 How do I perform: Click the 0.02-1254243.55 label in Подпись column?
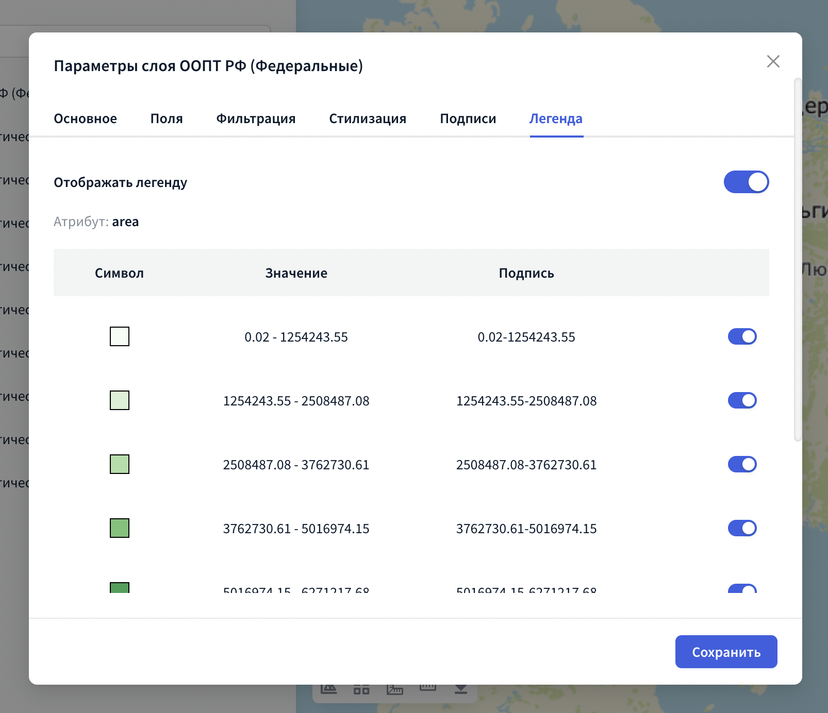526,337
